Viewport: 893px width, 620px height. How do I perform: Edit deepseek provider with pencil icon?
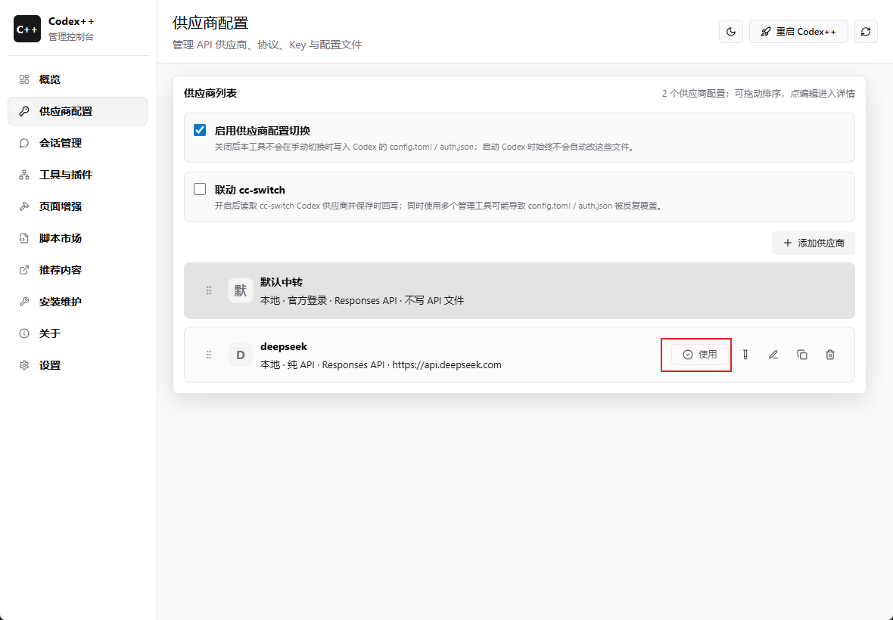[773, 355]
